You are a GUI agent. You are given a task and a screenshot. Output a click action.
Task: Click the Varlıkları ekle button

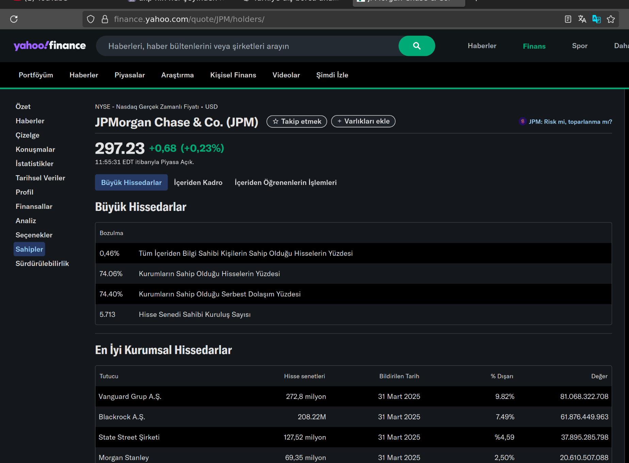tap(363, 121)
